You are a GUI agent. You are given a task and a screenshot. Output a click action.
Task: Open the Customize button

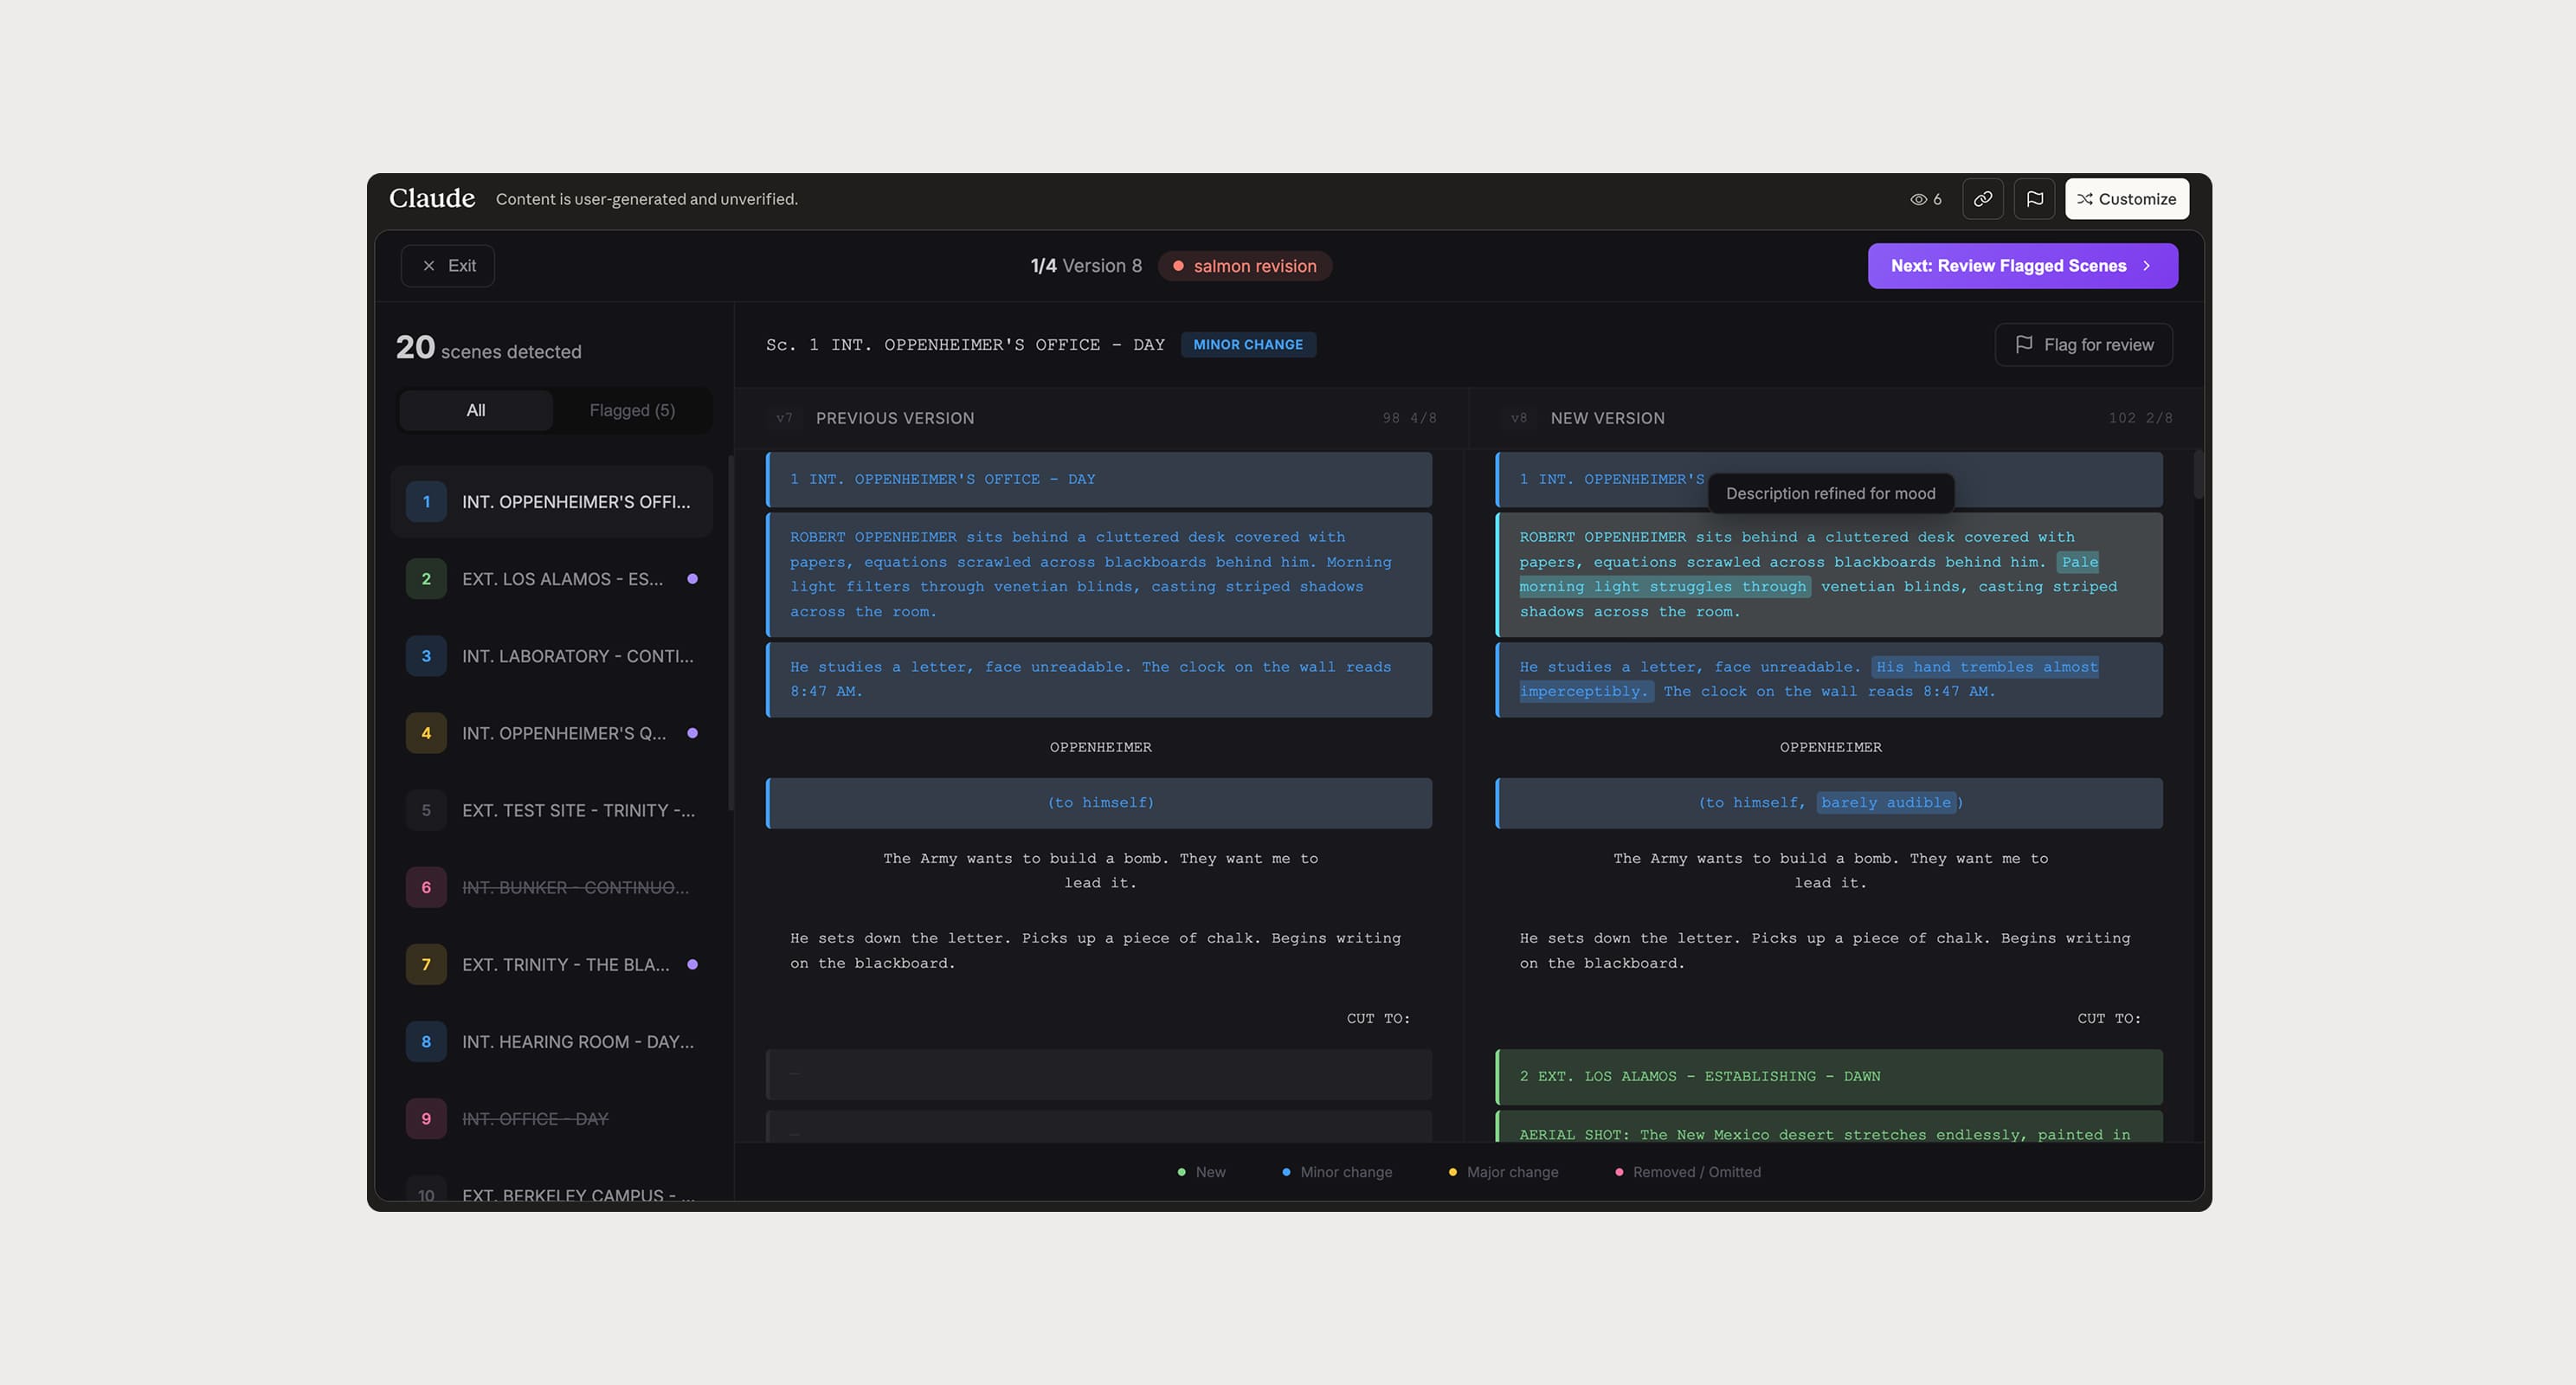[x=2126, y=199]
